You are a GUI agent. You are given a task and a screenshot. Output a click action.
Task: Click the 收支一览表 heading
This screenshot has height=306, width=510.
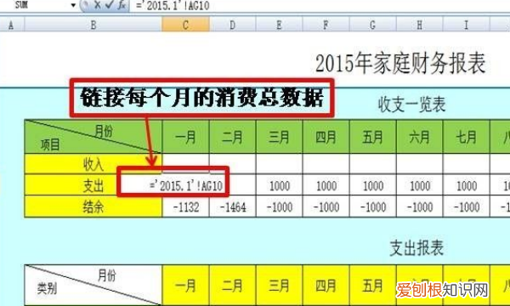pyautogui.click(x=411, y=105)
